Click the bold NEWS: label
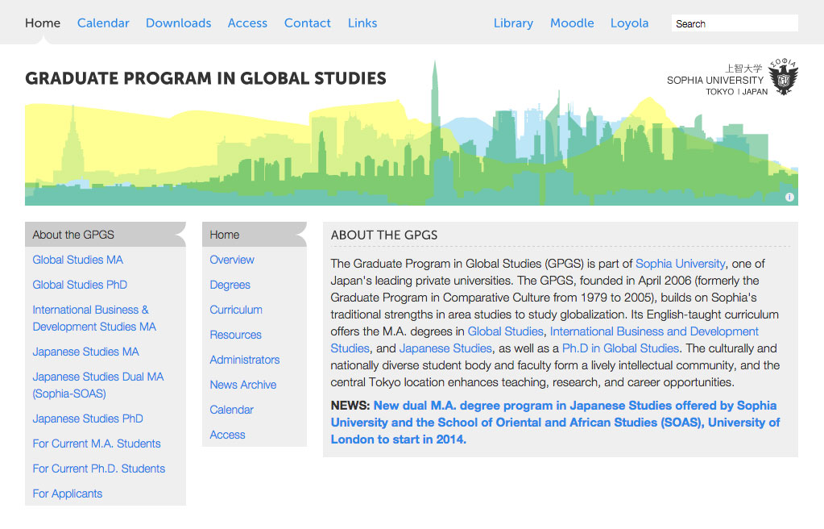Viewport: 824px width, 529px height. [x=350, y=406]
